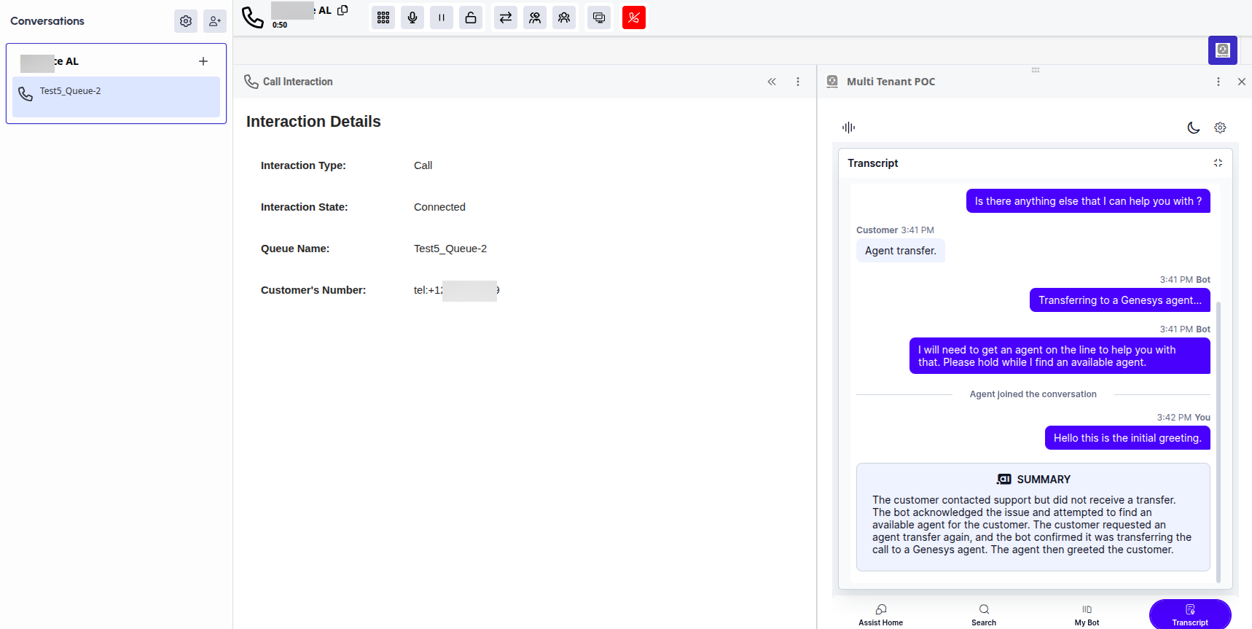Toggle dark mode with moon icon
The width and height of the screenshot is (1252, 629).
pos(1194,128)
